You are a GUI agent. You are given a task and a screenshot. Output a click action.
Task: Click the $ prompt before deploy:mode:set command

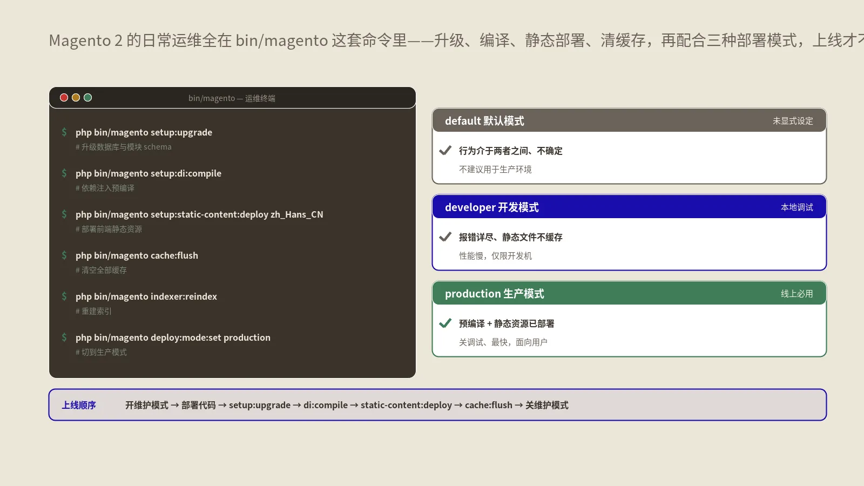64,337
